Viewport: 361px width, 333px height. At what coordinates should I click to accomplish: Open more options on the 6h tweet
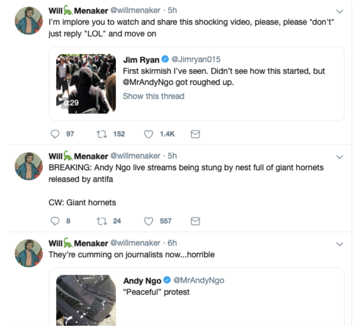pos(340,244)
